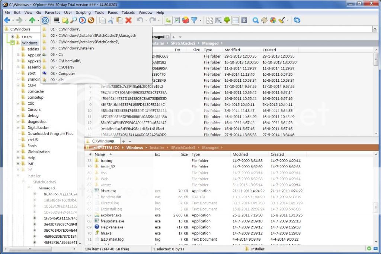The width and height of the screenshot is (381, 254).
Task: Click the Hotlist target icon in toolbar
Action: (45, 20)
